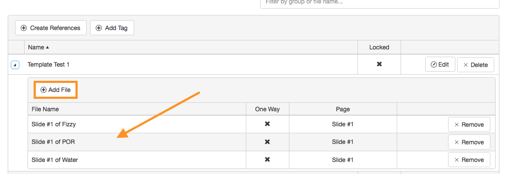Click the Add File button
Image resolution: width=505 pixels, height=174 pixels.
tap(56, 90)
